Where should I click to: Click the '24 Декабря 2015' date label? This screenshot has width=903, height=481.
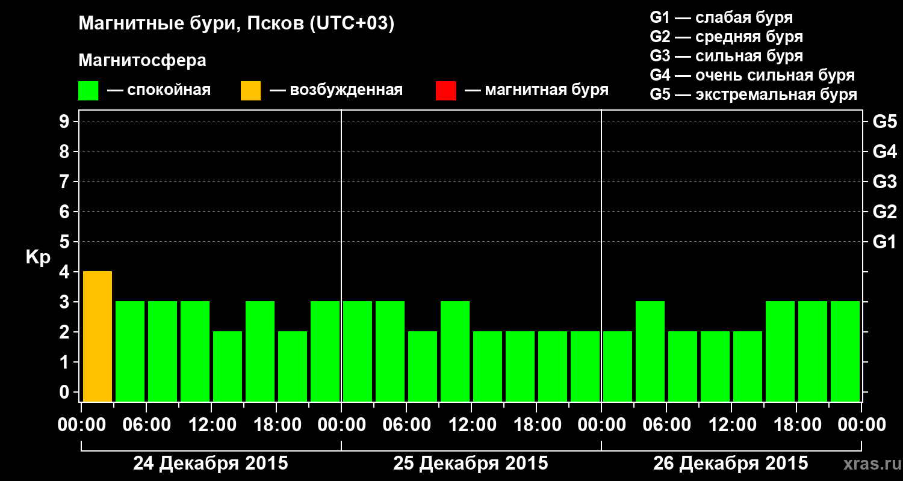point(211,464)
